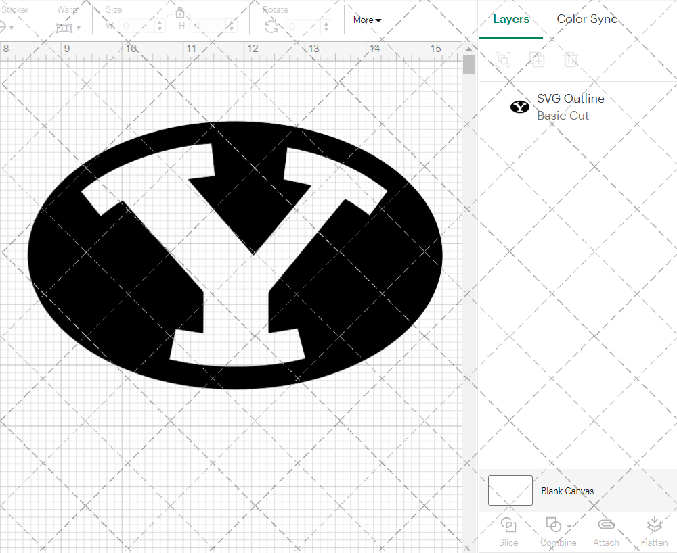Screen dimensions: 677x553
Task: Switch to the Layers tab
Action: point(511,19)
